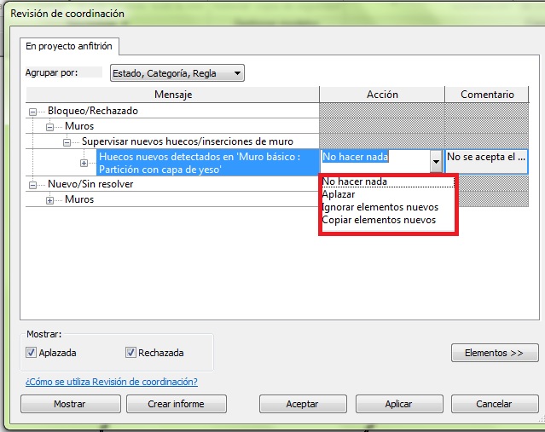545x432 pixels.
Task: Click the Comentario cell text field
Action: 486,158
